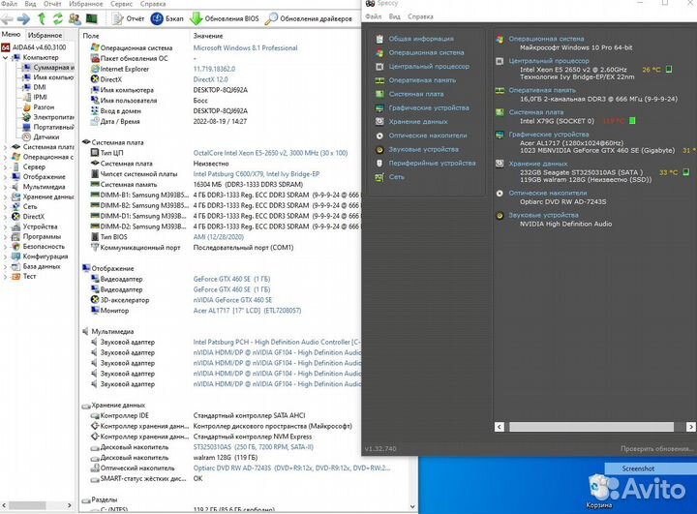Expand the Отображение tree node
The width and height of the screenshot is (697, 514).
pos(5,177)
